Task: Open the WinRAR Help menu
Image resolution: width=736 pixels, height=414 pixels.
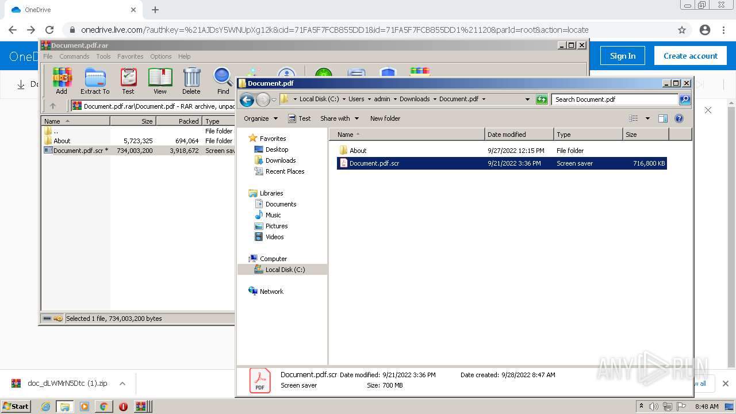Action: pyautogui.click(x=184, y=56)
